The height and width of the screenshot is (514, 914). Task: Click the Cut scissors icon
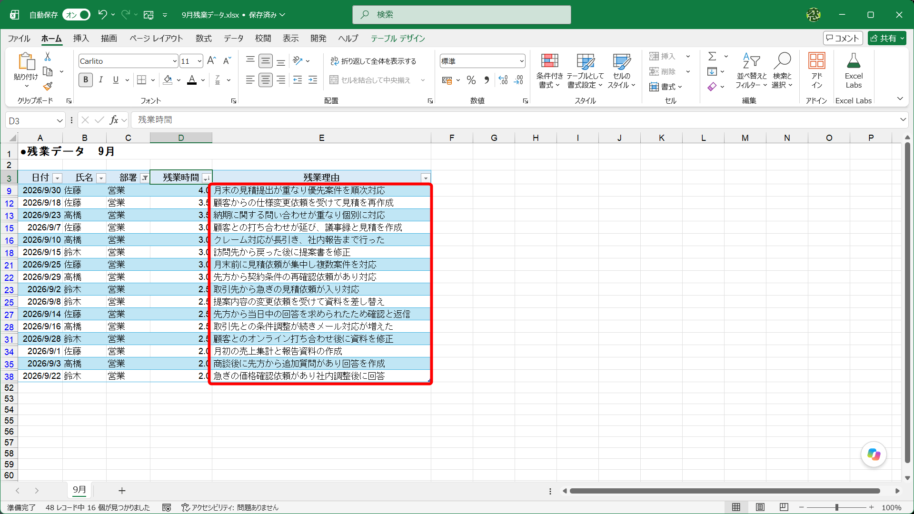pyautogui.click(x=48, y=57)
